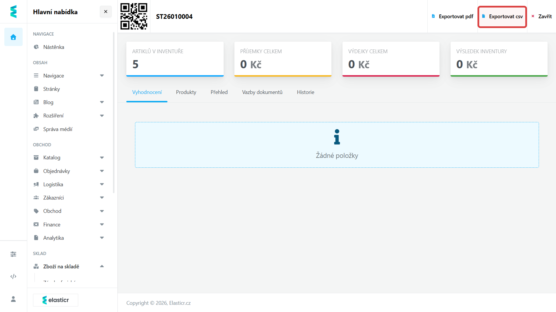
Task: Switch to the Produkty tab
Action: [x=186, y=92]
